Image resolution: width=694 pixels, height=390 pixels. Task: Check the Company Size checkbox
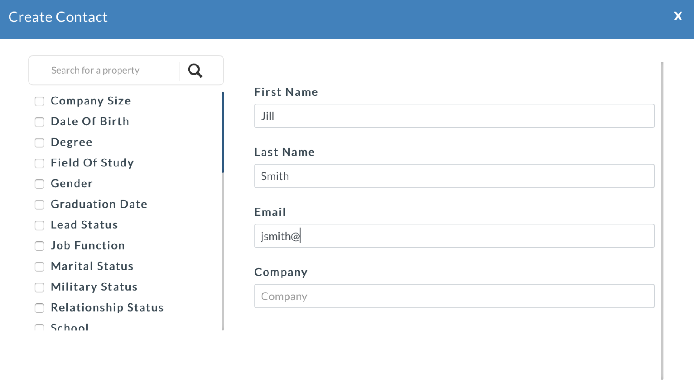coord(39,101)
